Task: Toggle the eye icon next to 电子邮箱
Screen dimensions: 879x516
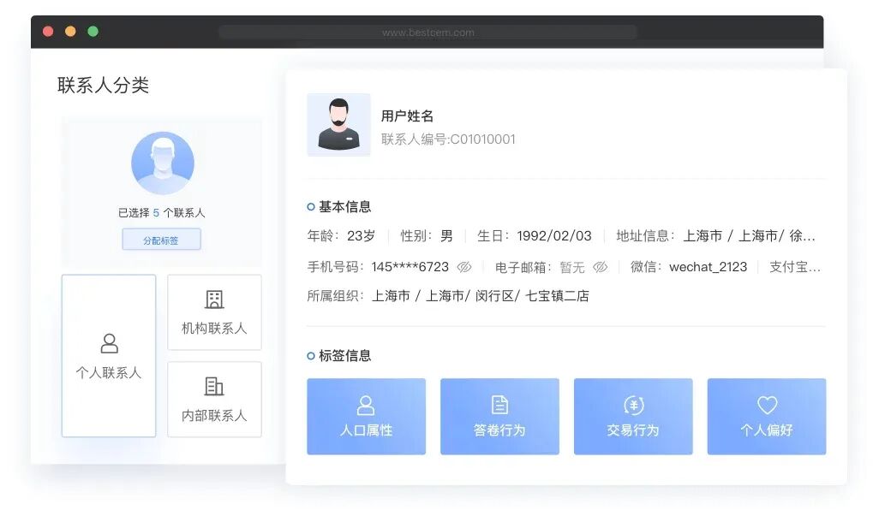Action: click(x=600, y=267)
